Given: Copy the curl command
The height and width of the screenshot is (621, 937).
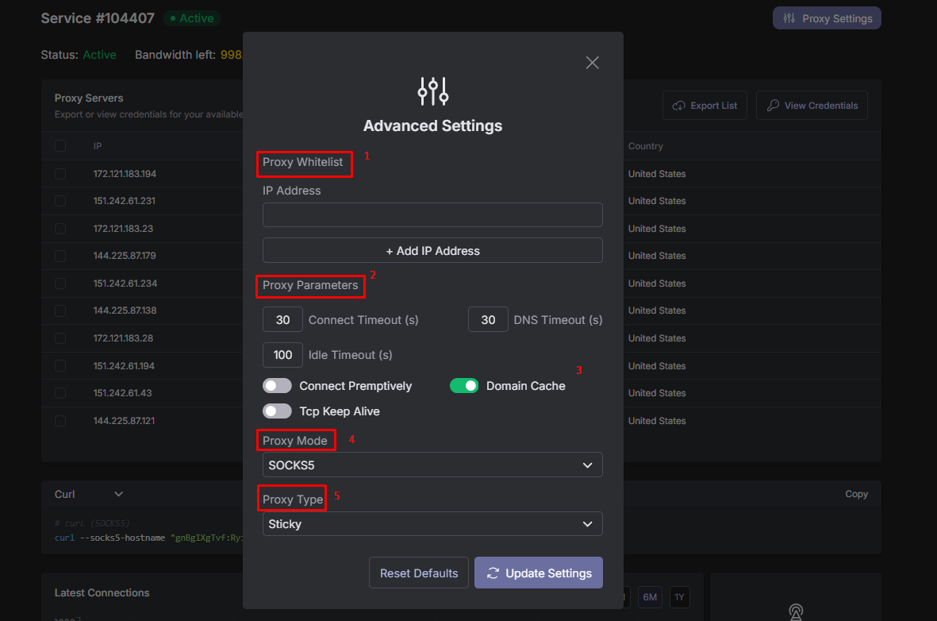Looking at the screenshot, I should 856,494.
